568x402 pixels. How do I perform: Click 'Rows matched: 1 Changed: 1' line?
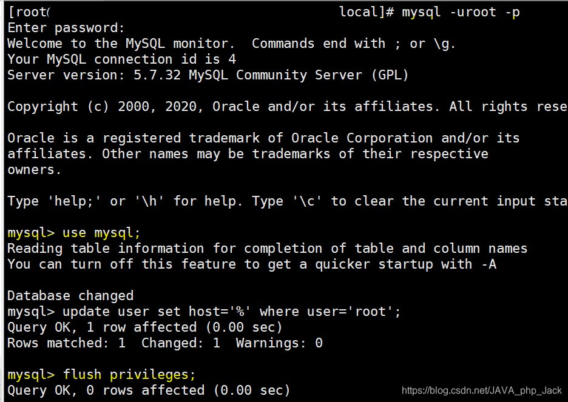(165, 343)
